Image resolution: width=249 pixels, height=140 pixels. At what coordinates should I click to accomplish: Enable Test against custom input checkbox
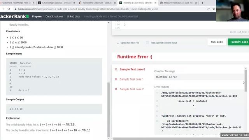[x=147, y=43]
